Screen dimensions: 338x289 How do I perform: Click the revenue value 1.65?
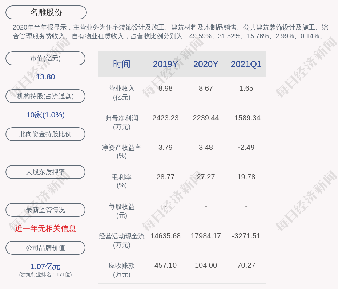[x=246, y=88]
